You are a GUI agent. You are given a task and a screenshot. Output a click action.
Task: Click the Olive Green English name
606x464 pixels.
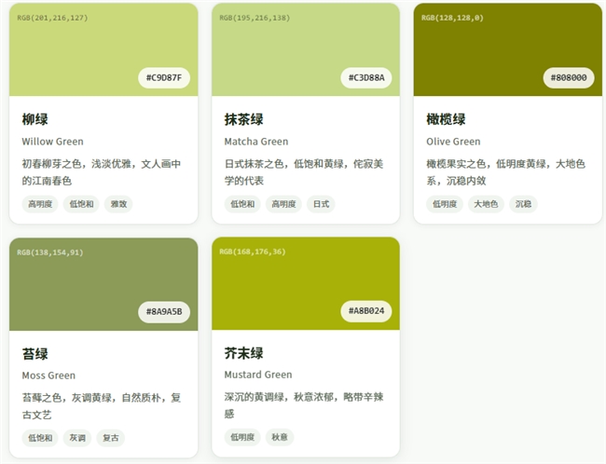[x=453, y=142]
